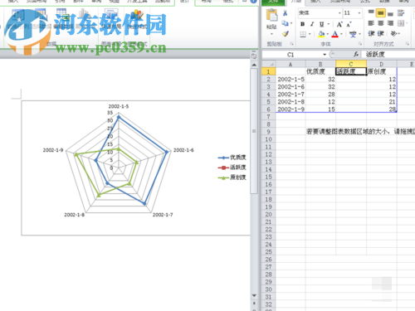The width and height of the screenshot is (415, 311).
Task: Click the Word vertical scrollbar thumb
Action: point(254,131)
